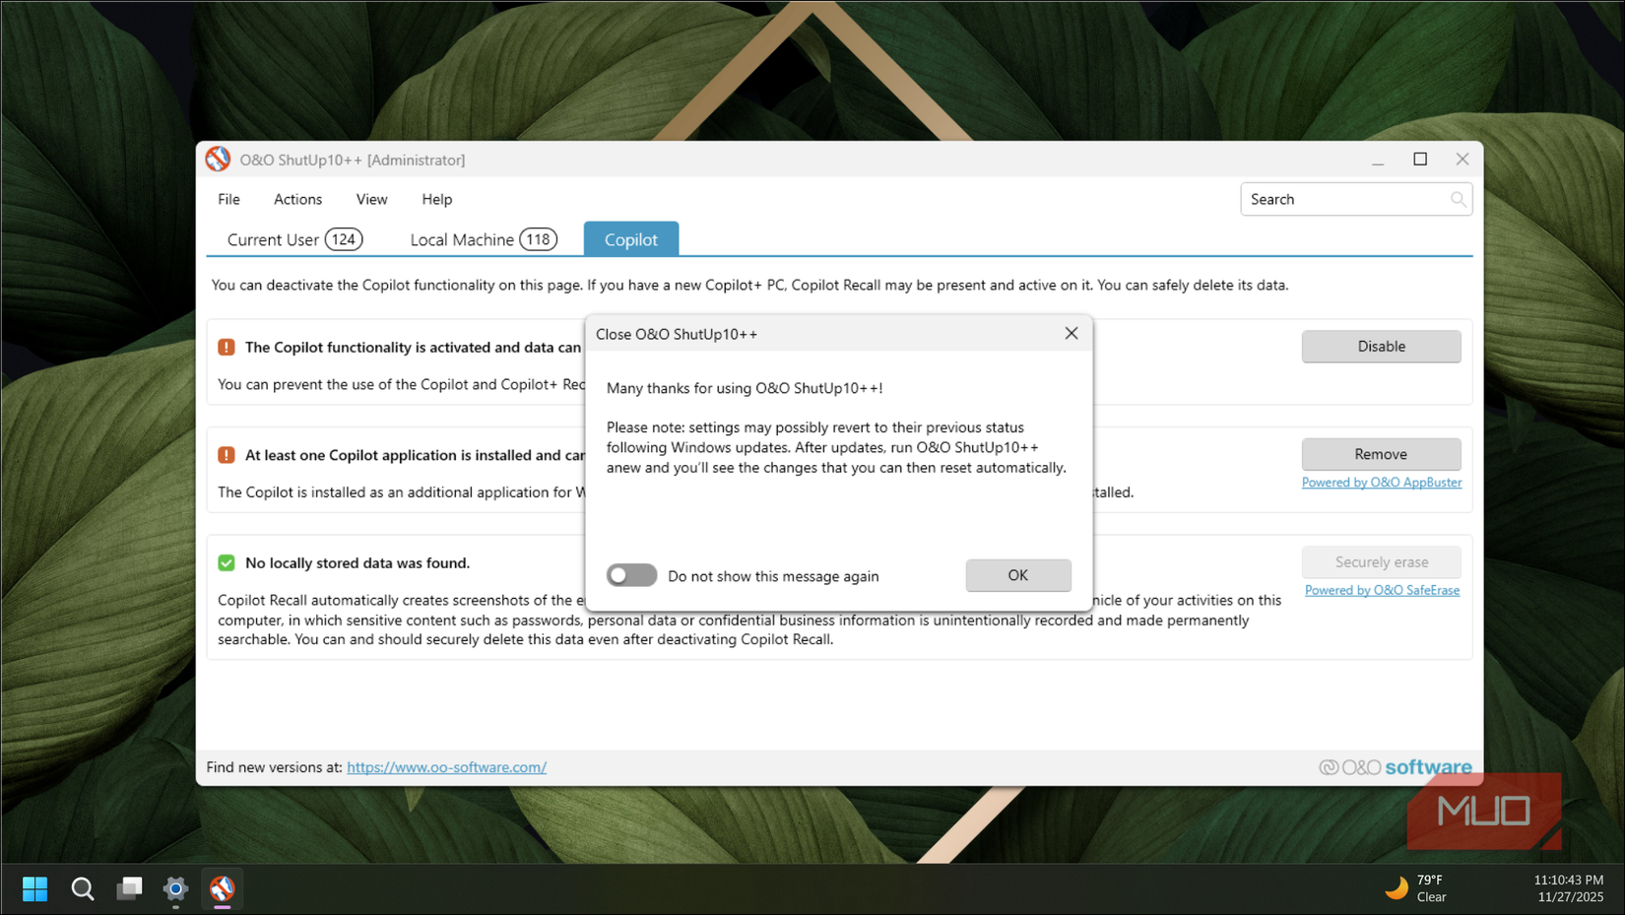1625x915 pixels.
Task: Open Powered by O&O AppBuster link
Action: coord(1382,483)
